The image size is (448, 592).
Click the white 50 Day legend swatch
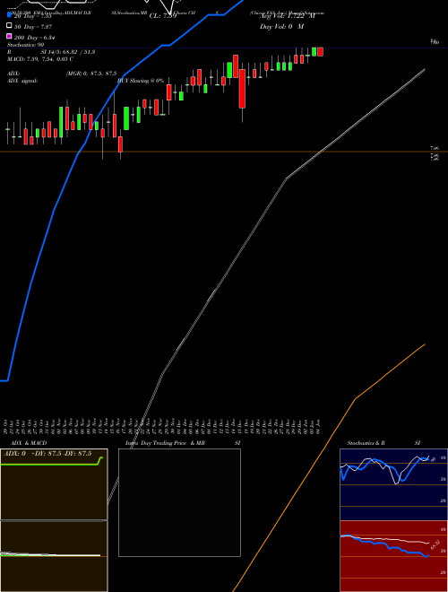[x=9, y=26]
